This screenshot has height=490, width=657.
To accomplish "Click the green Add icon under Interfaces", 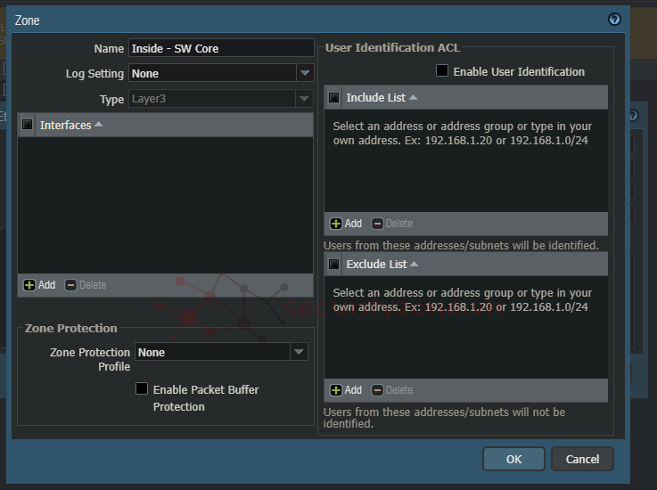I will click(29, 285).
